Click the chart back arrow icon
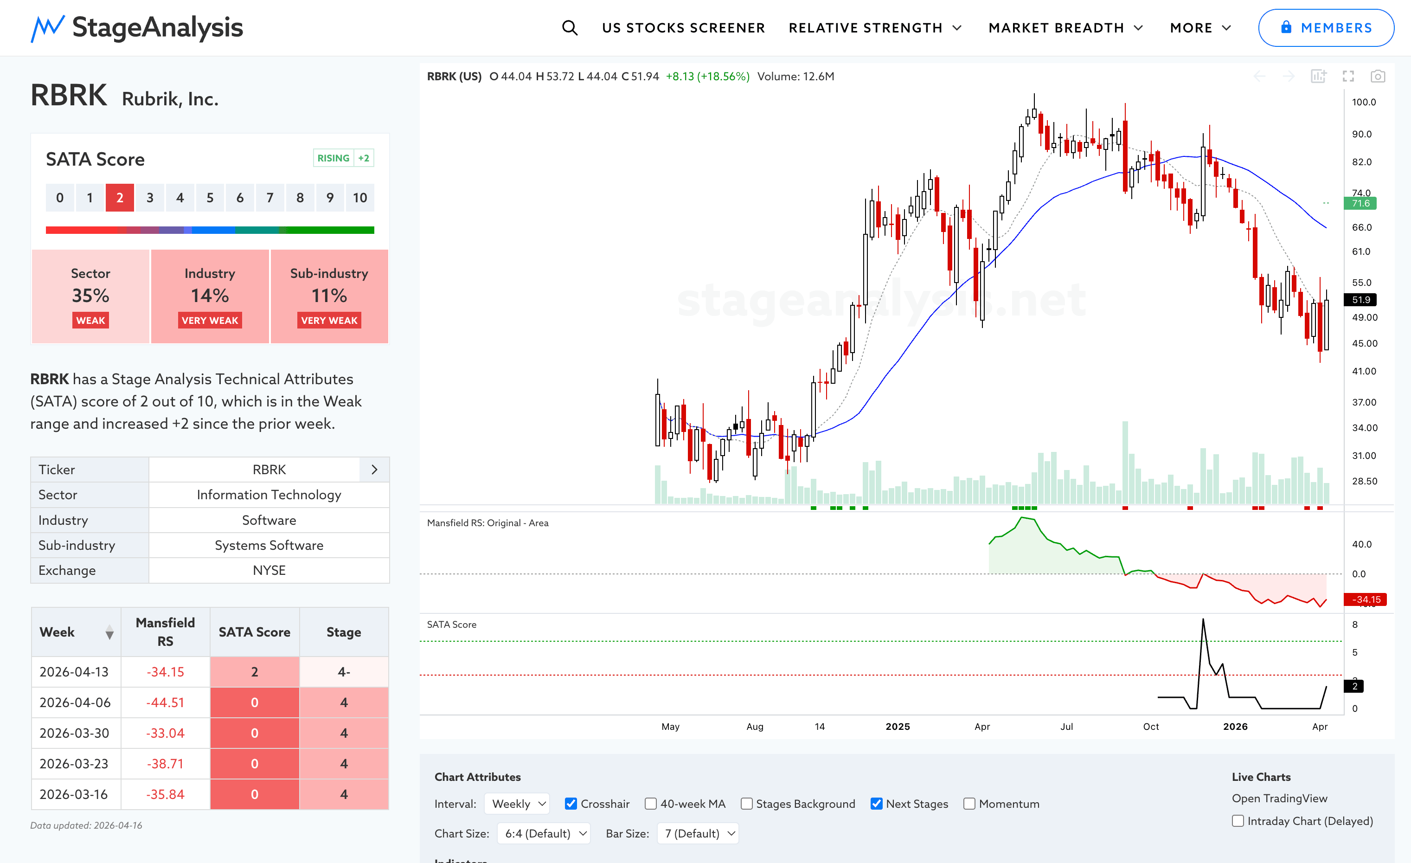The width and height of the screenshot is (1411, 863). pyautogui.click(x=1259, y=76)
